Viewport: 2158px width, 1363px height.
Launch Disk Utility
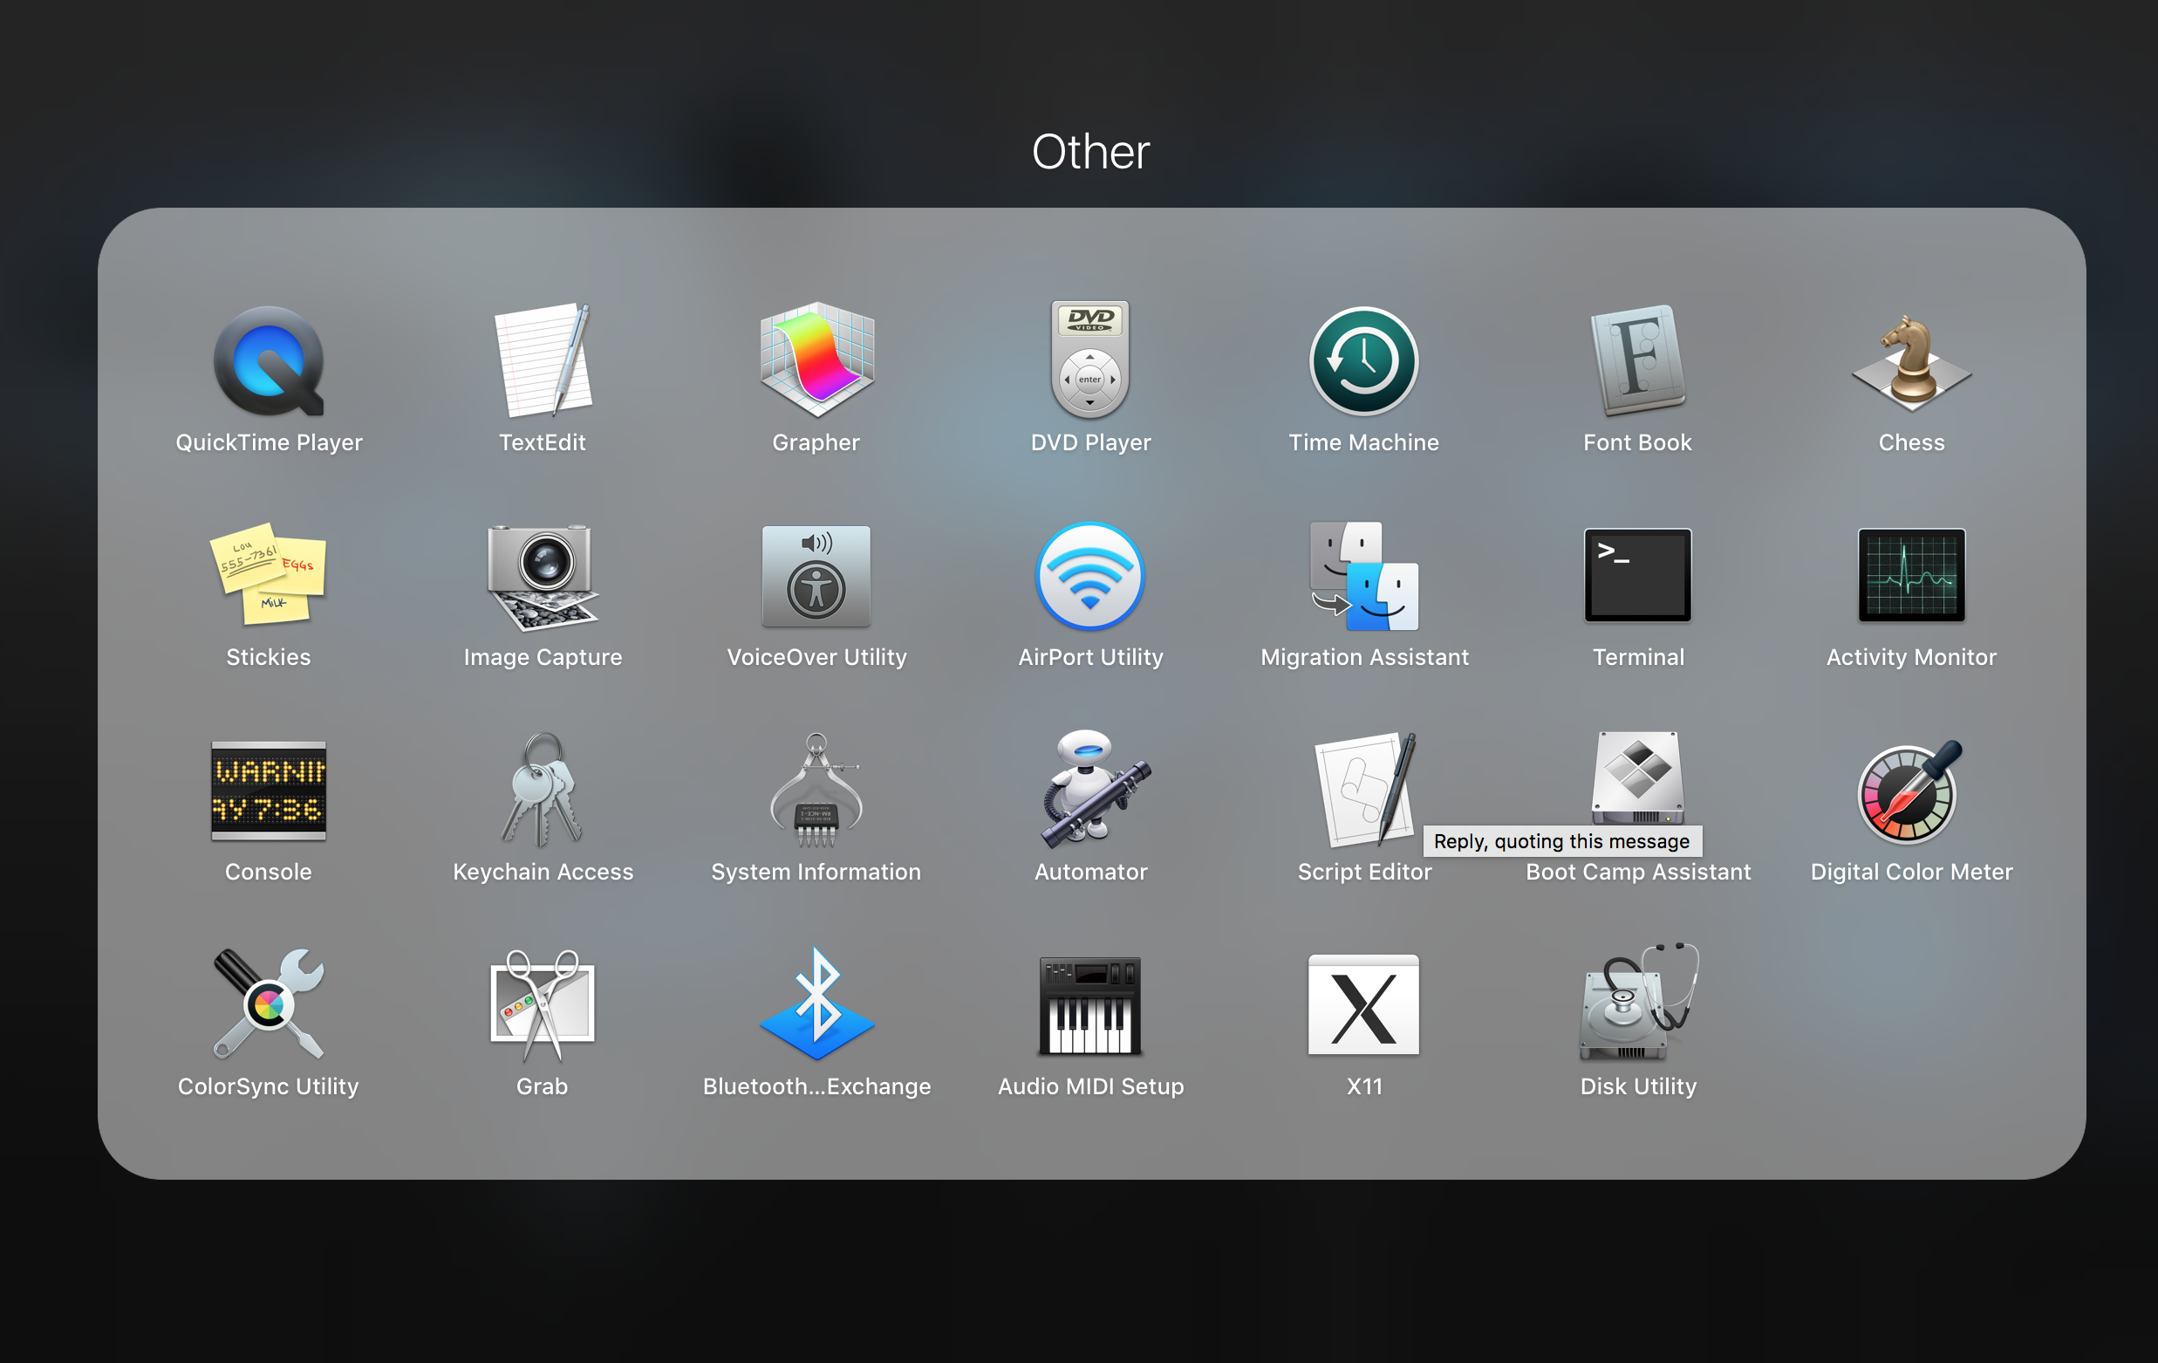pyautogui.click(x=1637, y=1002)
